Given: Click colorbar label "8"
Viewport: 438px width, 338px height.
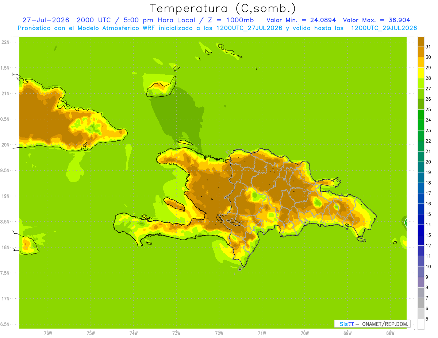Looking at the screenshot, I should 427,287.
